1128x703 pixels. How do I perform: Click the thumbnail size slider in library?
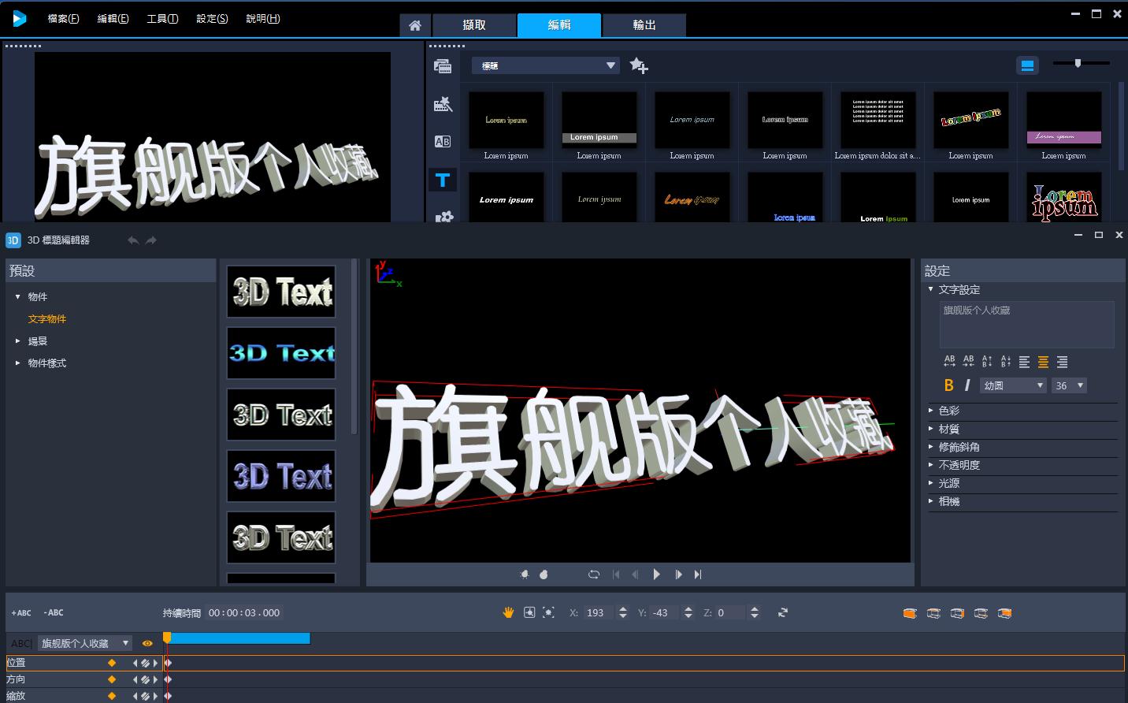(1078, 64)
